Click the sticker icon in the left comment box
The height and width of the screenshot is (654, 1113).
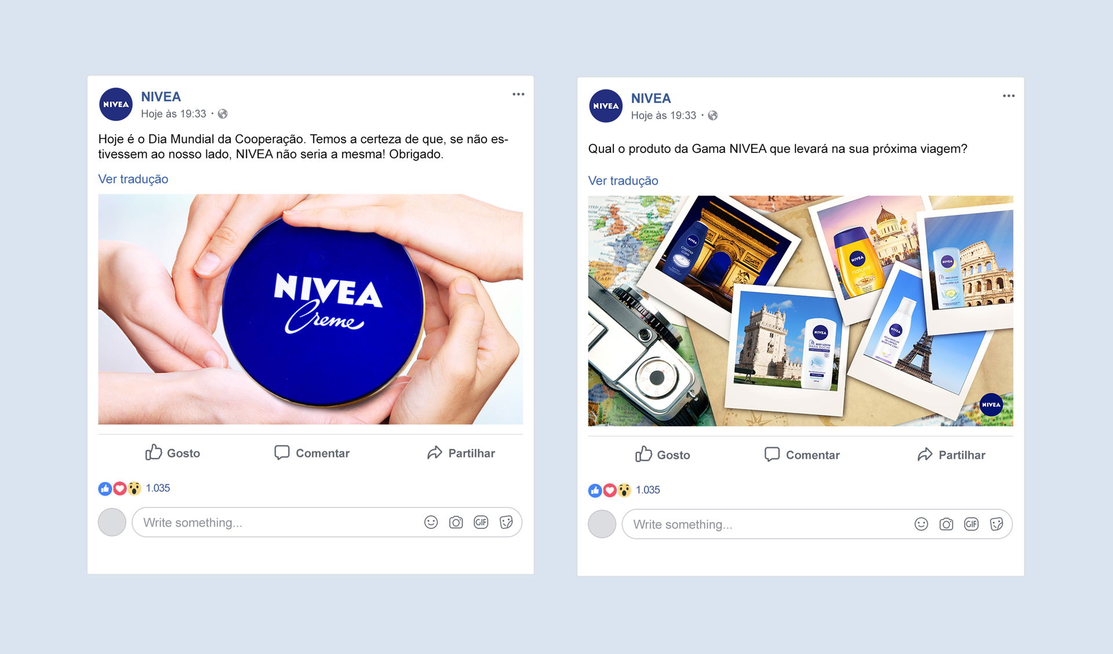506,523
